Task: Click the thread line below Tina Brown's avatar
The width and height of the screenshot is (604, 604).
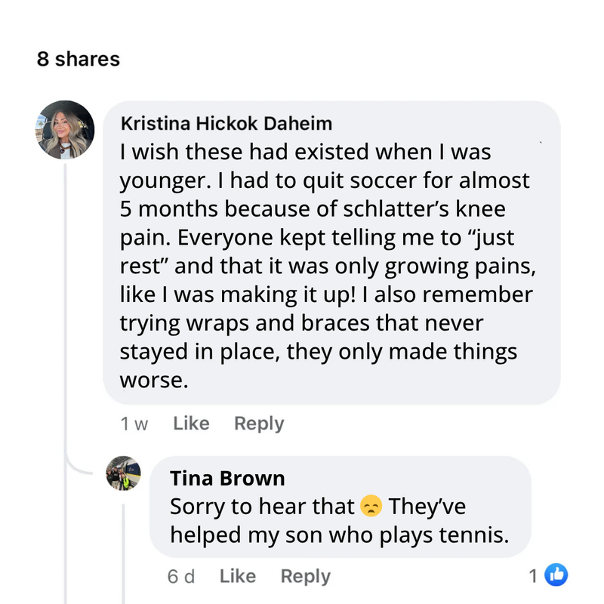Action: tap(125, 551)
